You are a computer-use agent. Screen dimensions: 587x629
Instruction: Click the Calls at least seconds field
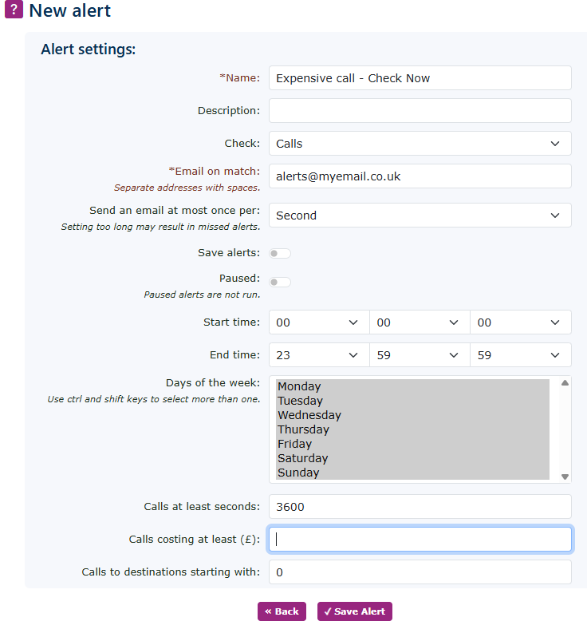(x=420, y=506)
